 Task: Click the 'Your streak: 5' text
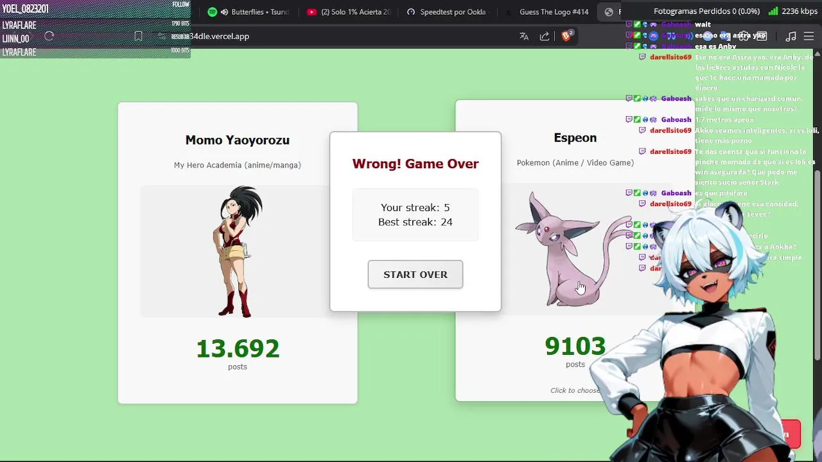click(x=415, y=207)
